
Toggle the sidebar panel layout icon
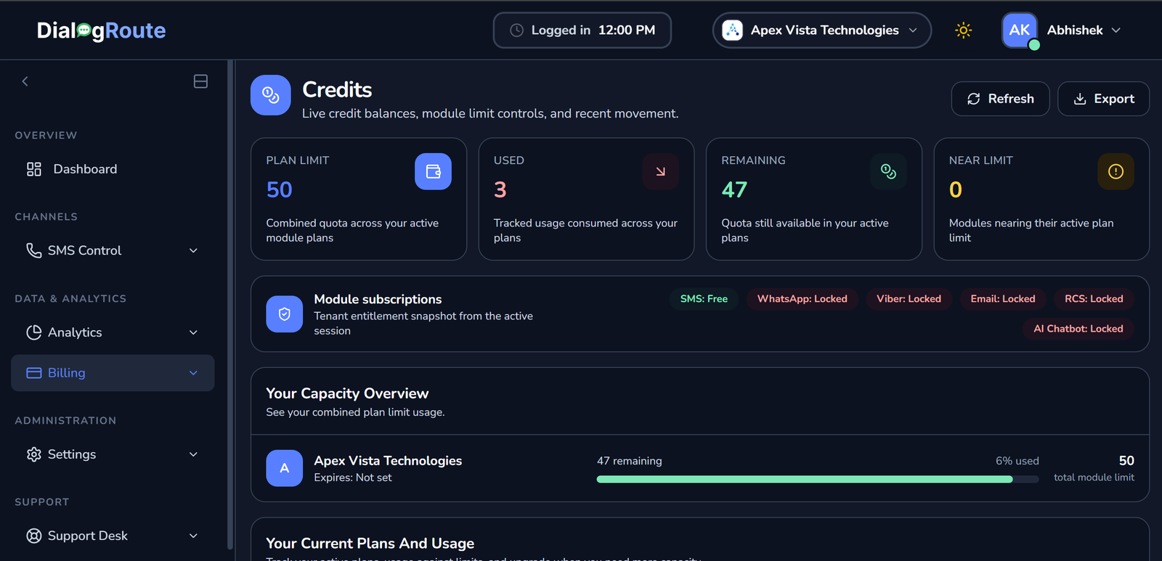(x=200, y=81)
